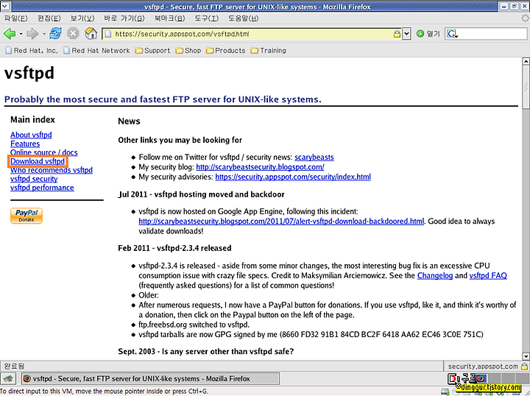
Task: Go to the Home page icon
Action: coord(91,33)
